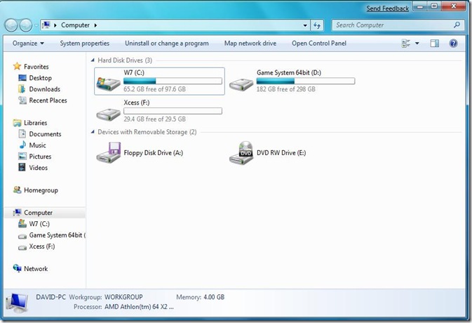Select the DVD RW Drive (E:) icon
Image resolution: width=472 pixels, height=323 pixels.
[x=241, y=152]
